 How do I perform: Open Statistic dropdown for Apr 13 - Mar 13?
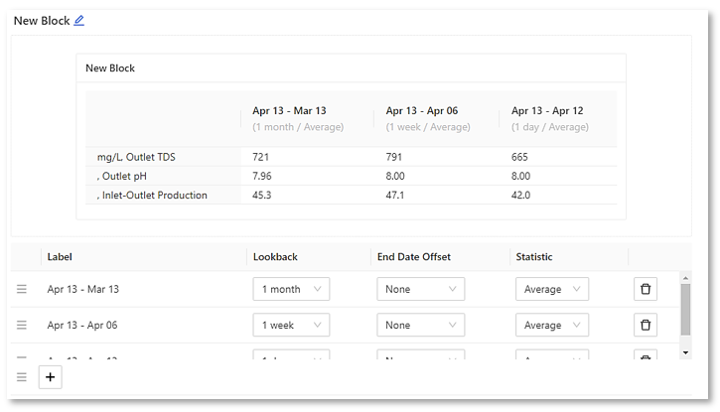tap(551, 289)
